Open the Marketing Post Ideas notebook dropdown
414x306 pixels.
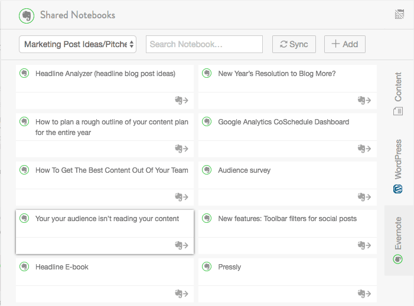(77, 44)
